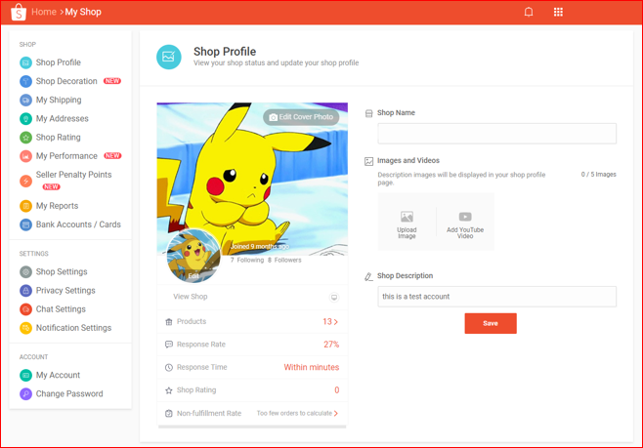Click the Save button
643x448 pixels.
pyautogui.click(x=491, y=323)
